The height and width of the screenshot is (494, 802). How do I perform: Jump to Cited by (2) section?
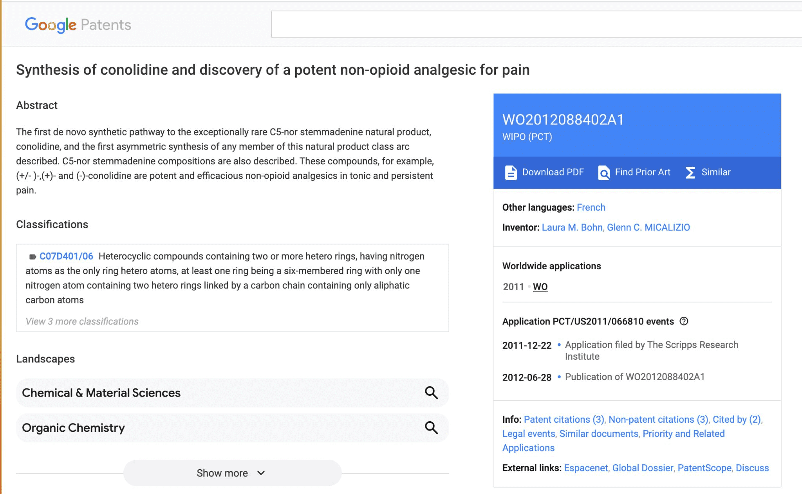coord(737,420)
